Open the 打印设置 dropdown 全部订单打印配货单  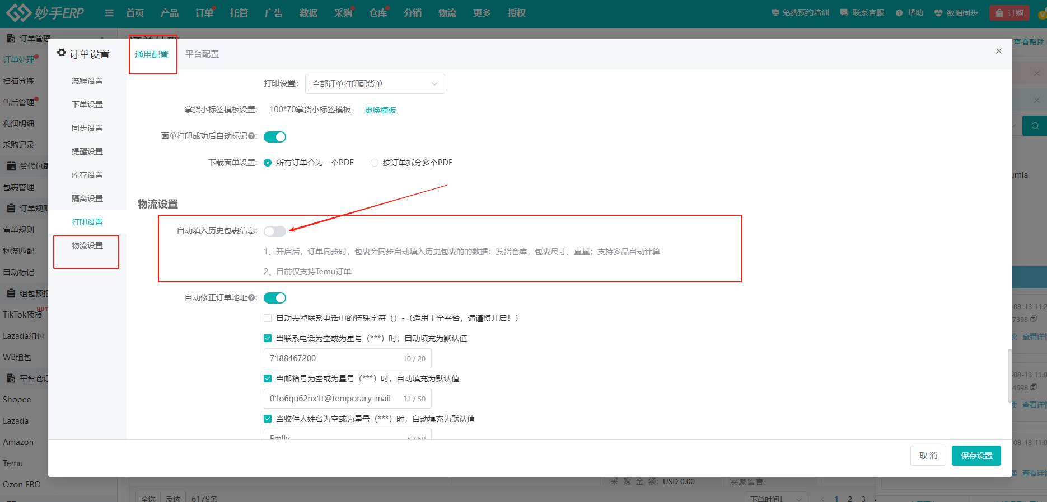[x=375, y=84]
